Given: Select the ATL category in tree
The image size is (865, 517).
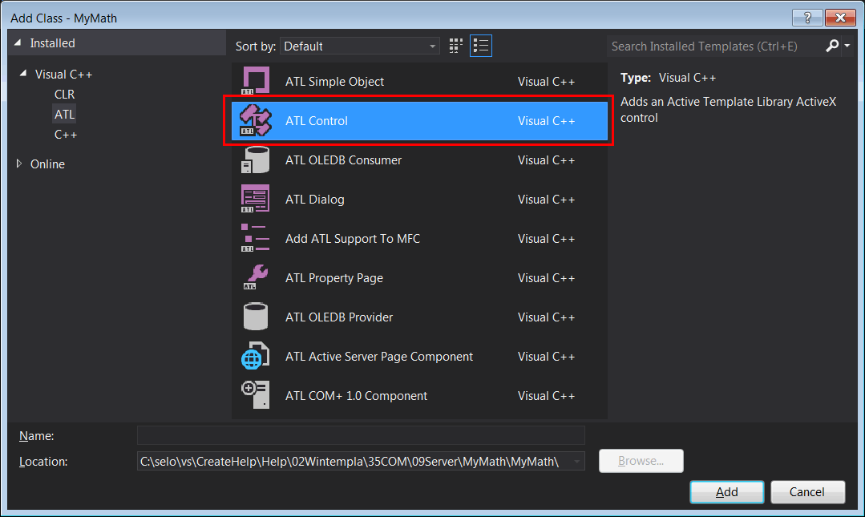Looking at the screenshot, I should pos(65,114).
